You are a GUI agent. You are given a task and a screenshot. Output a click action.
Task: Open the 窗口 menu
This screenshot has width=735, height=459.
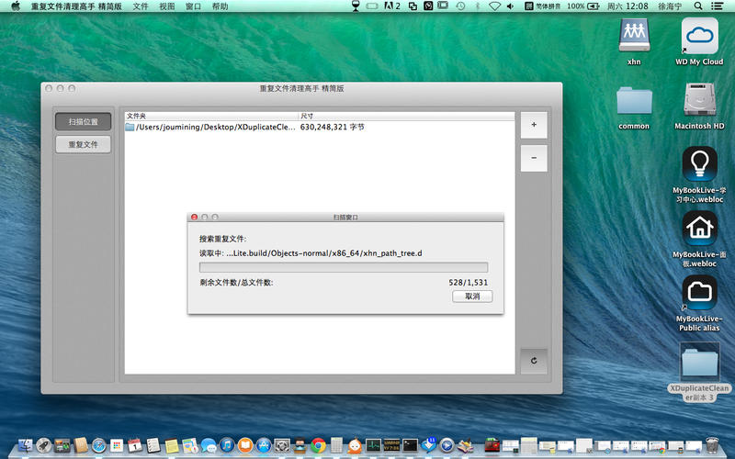point(193,6)
